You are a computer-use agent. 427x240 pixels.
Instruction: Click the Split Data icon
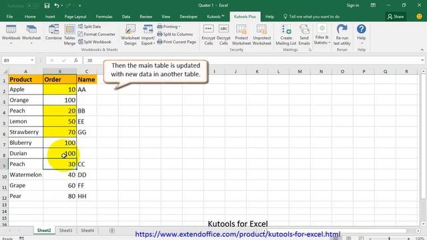coord(81,27)
